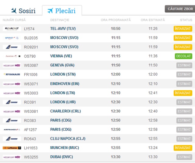The height and width of the screenshot is (163, 195).
Task: Select the Plecări departures tab
Action: pos(62,11)
